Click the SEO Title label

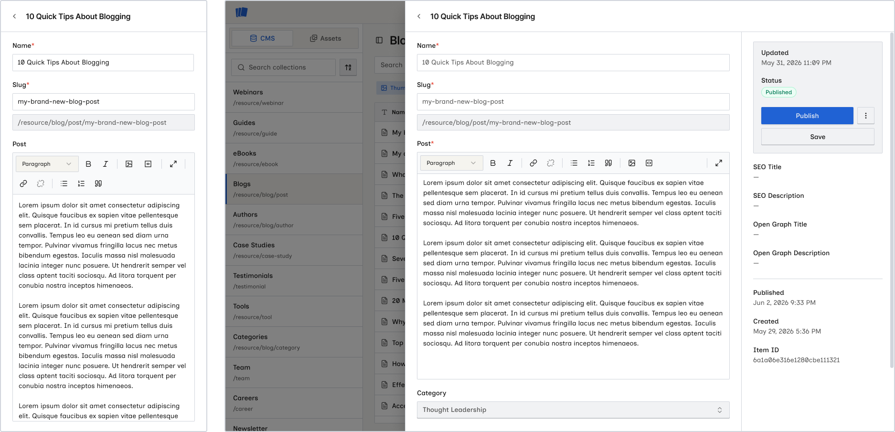pos(767,167)
